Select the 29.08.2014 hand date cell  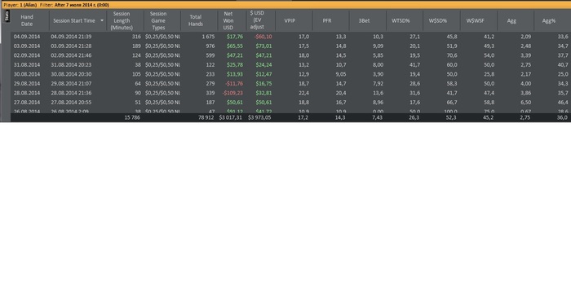pyautogui.click(x=27, y=84)
